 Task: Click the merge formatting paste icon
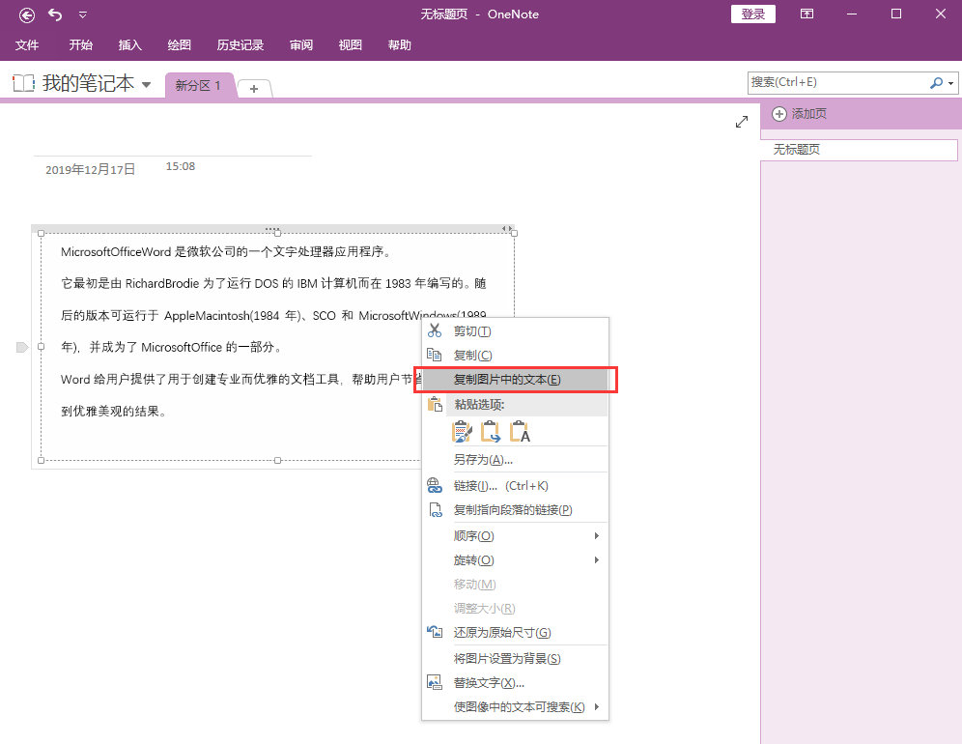(491, 432)
